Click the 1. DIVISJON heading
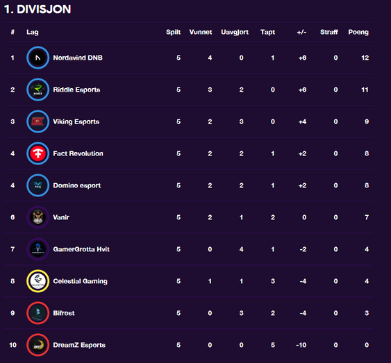Image resolution: width=391 pixels, height=363 pixels. click(38, 10)
